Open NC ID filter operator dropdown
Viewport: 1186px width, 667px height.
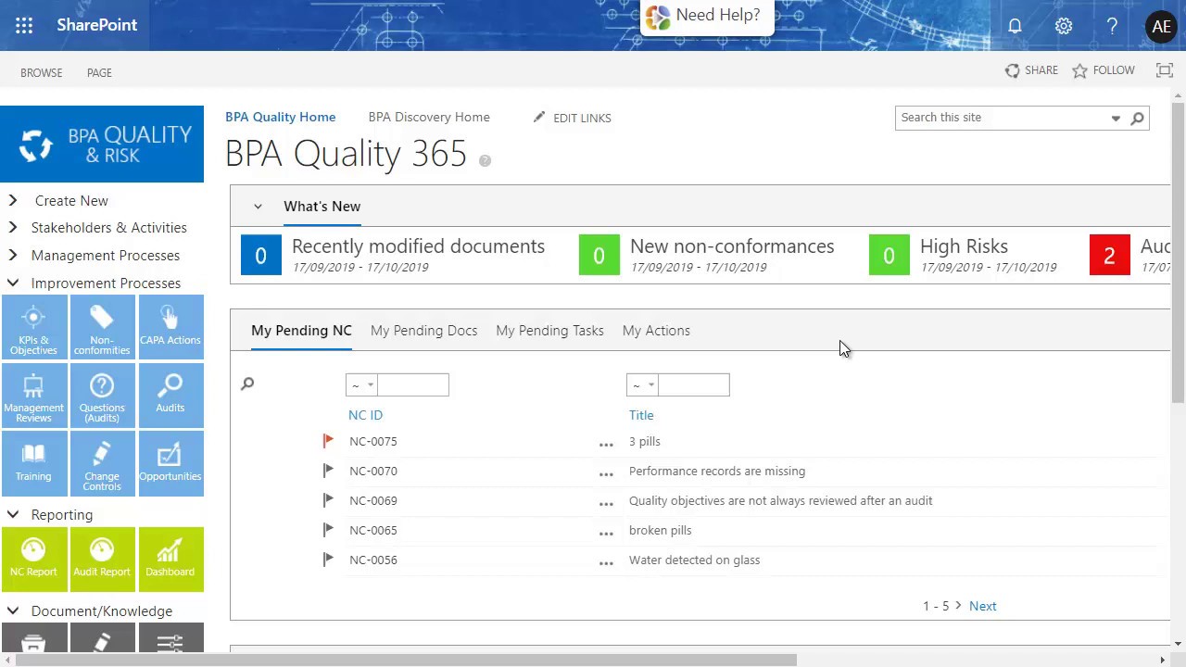361,384
